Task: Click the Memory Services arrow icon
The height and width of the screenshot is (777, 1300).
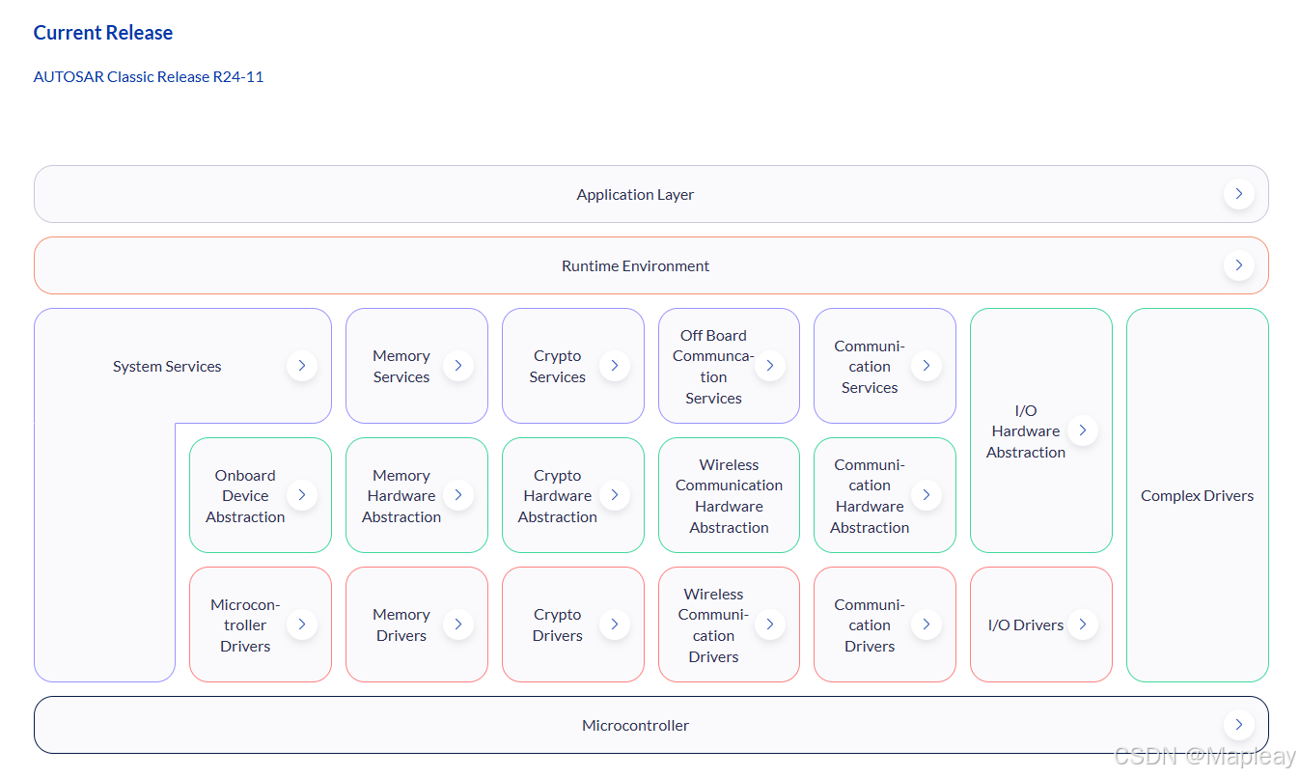Action: [x=458, y=366]
